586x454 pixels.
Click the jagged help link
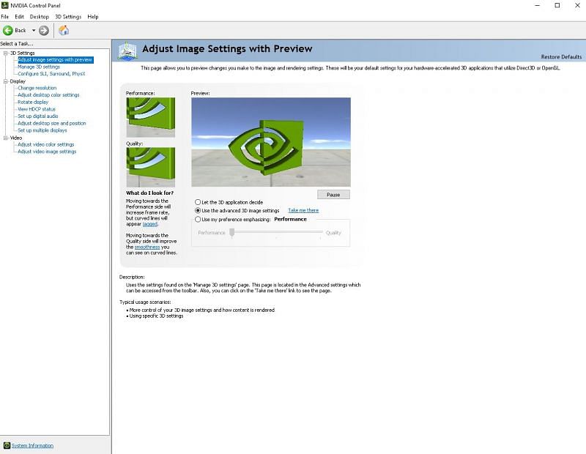[x=150, y=224]
